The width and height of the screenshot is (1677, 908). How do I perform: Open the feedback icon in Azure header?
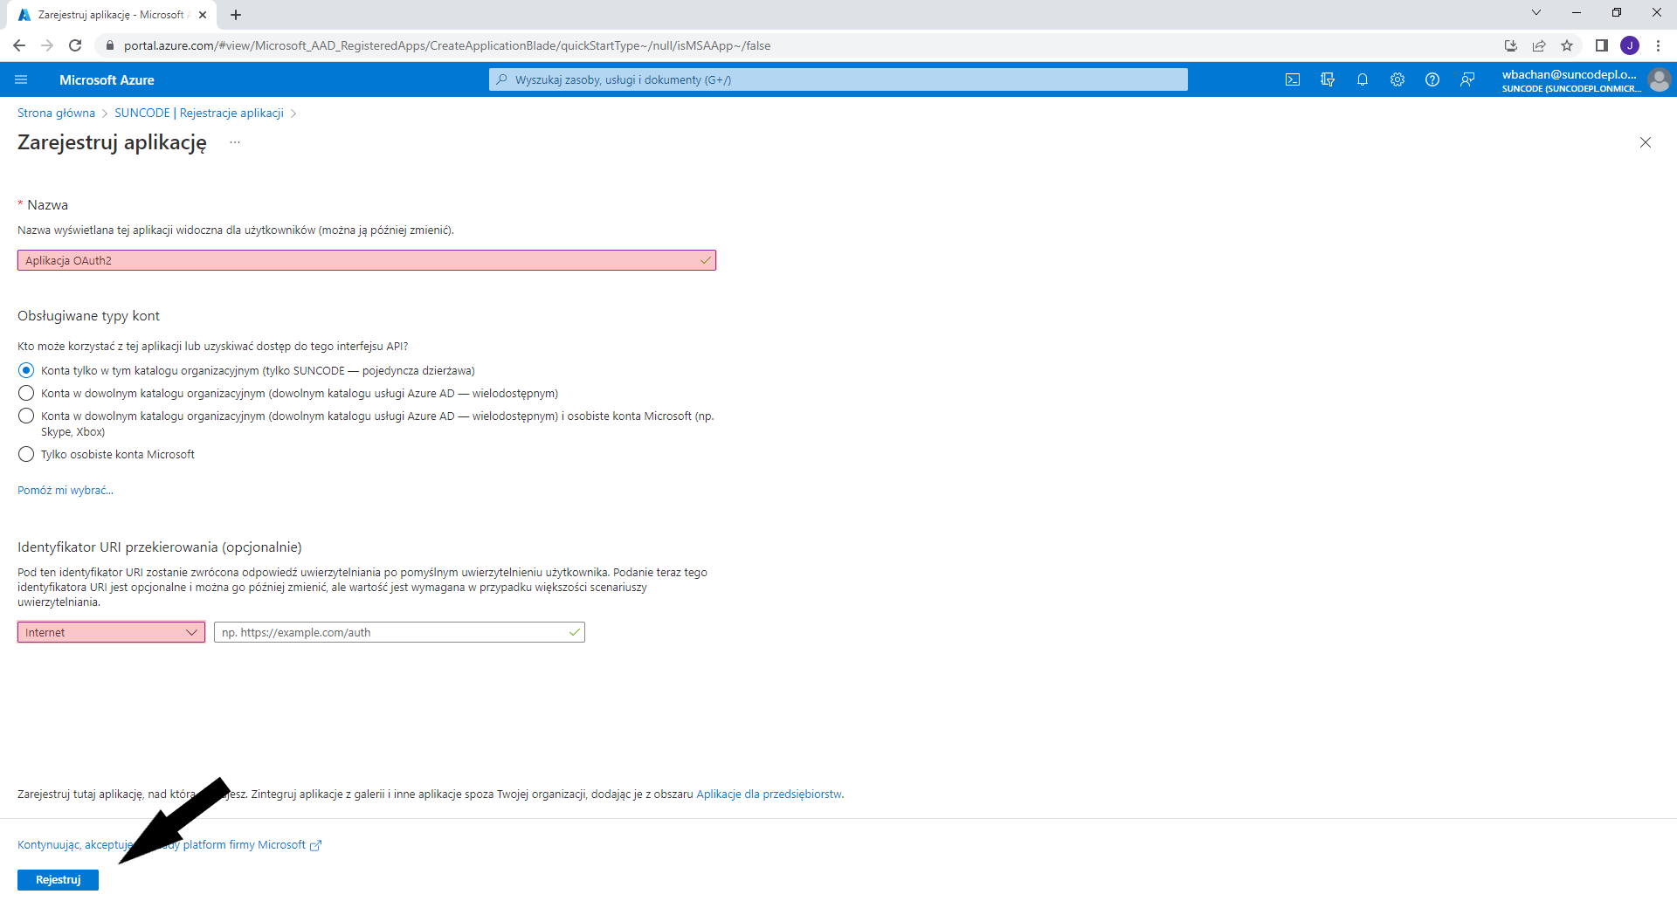tap(1467, 79)
